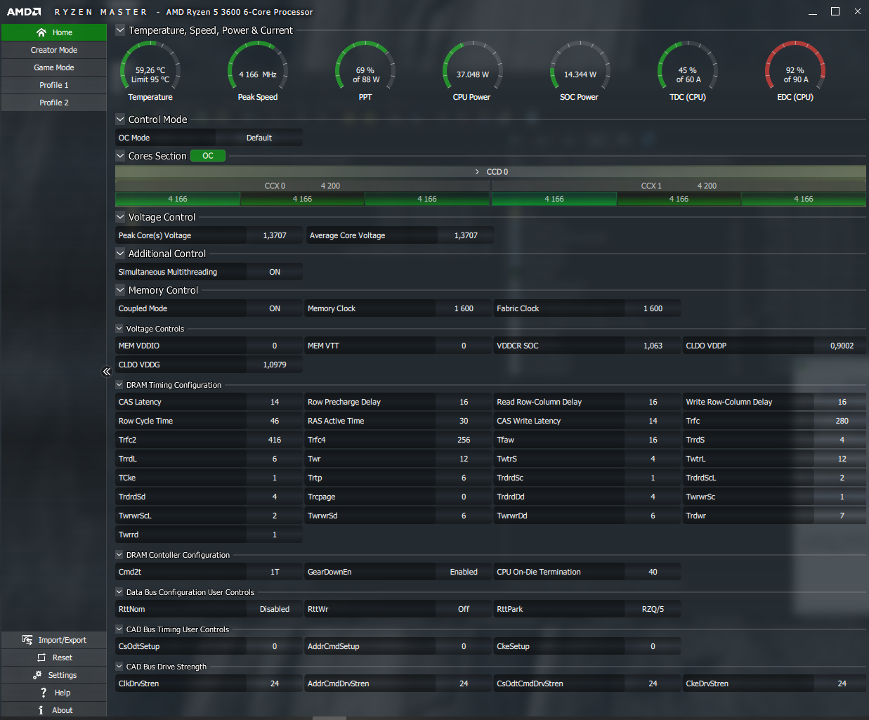Screen dimensions: 869x720
Task: Click RttPark RZQ/5 value
Action: [x=653, y=609]
